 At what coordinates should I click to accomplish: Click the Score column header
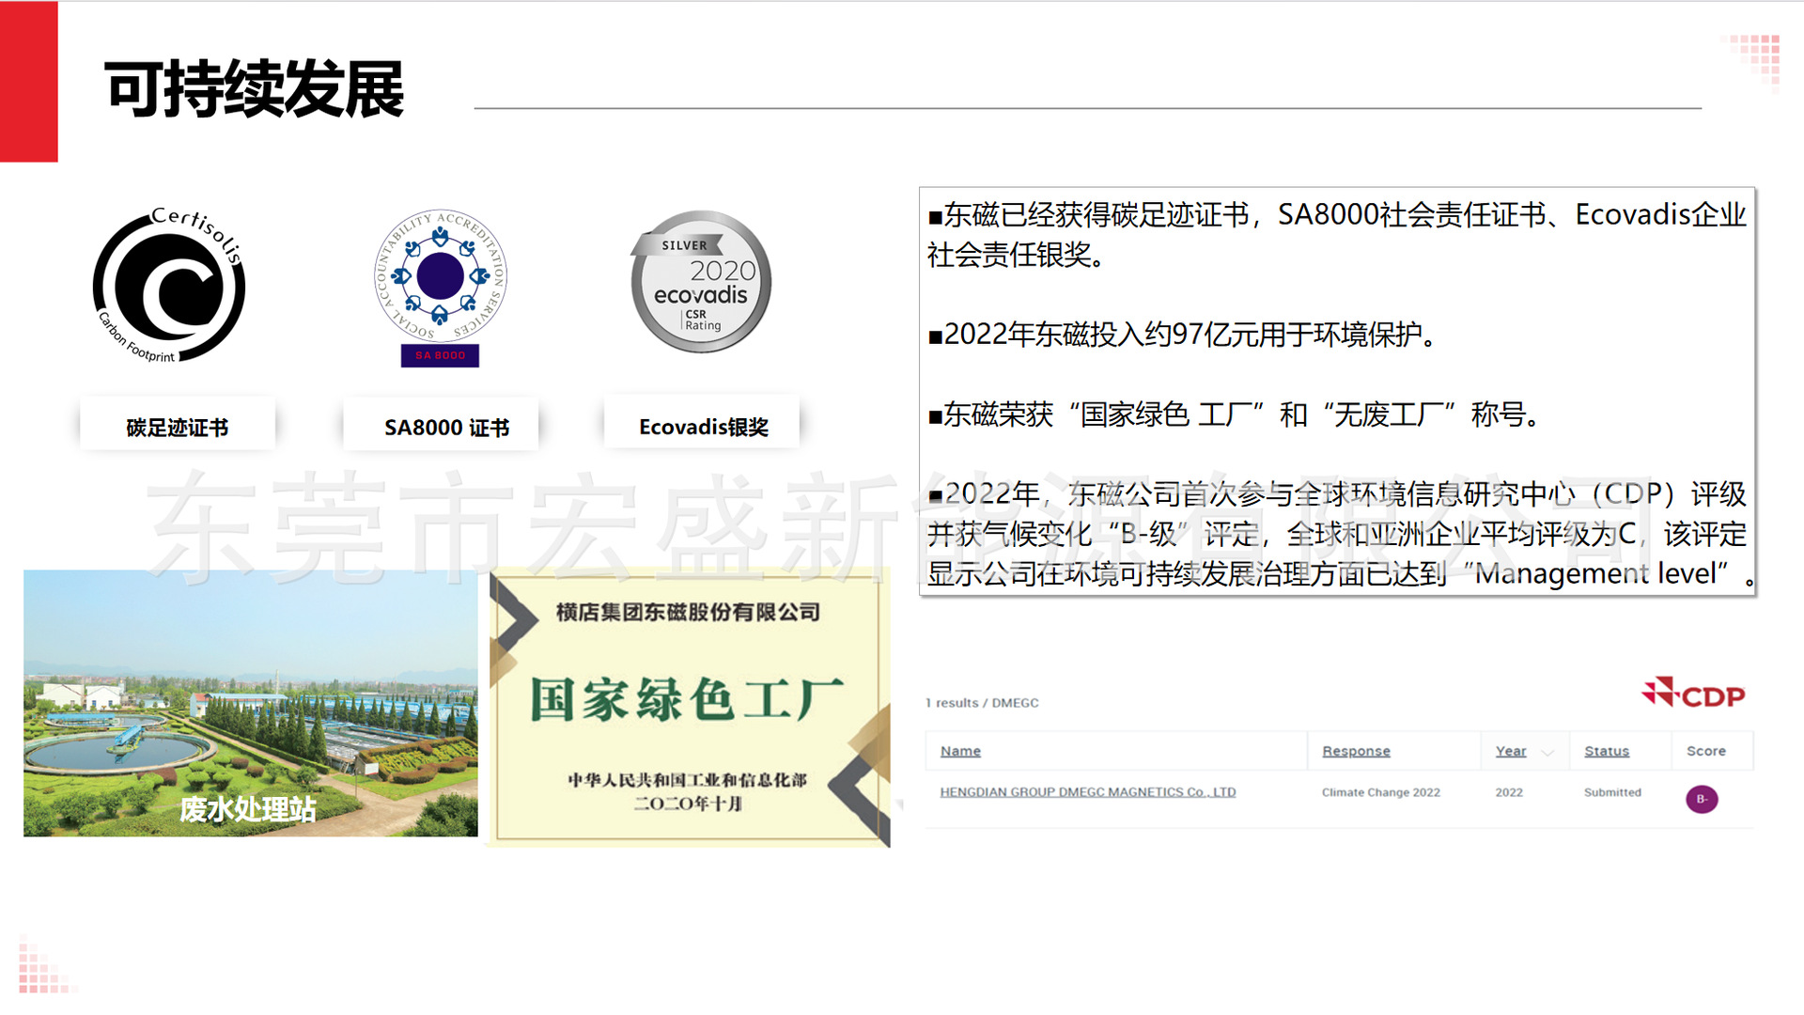click(1705, 751)
